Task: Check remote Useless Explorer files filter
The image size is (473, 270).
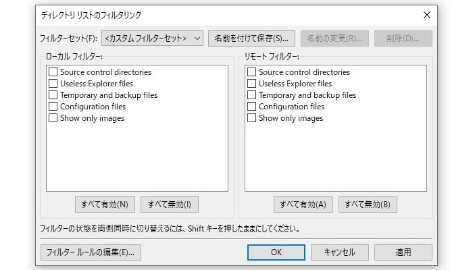Action: [x=252, y=84]
